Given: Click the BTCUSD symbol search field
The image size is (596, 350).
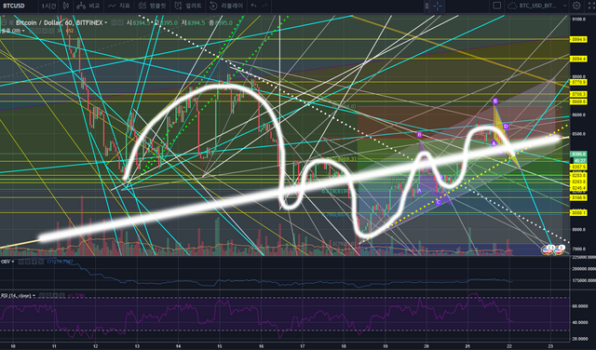Looking at the screenshot, I should tap(19, 6).
